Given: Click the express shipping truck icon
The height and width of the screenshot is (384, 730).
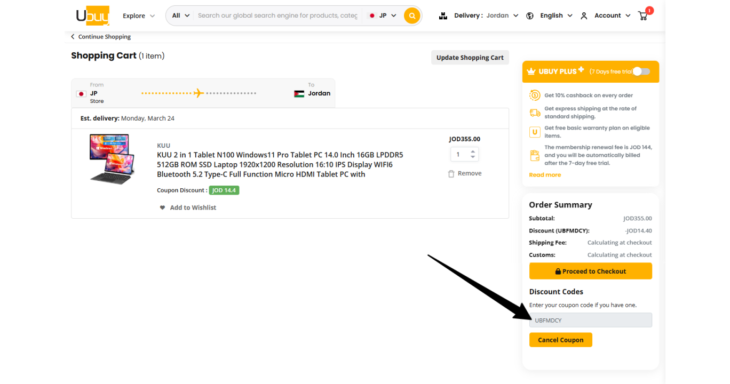Looking at the screenshot, I should [535, 113].
